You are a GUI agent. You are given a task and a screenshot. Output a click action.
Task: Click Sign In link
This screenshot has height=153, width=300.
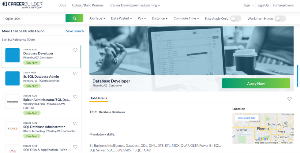click(x=249, y=6)
